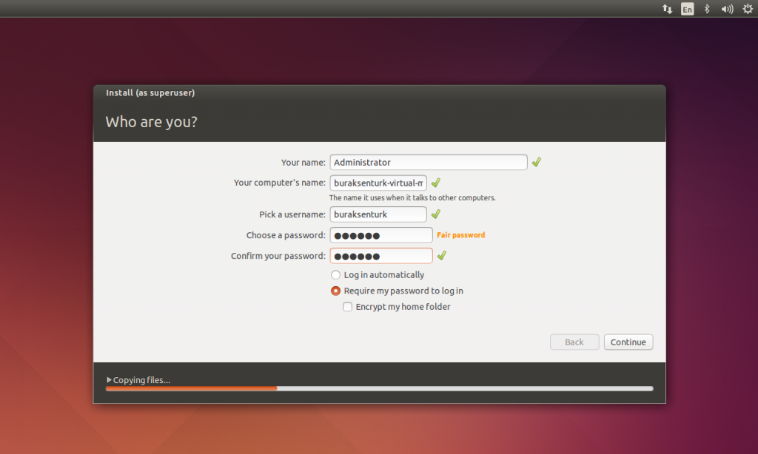Enable Encrypt my home folder checkbox

point(348,307)
